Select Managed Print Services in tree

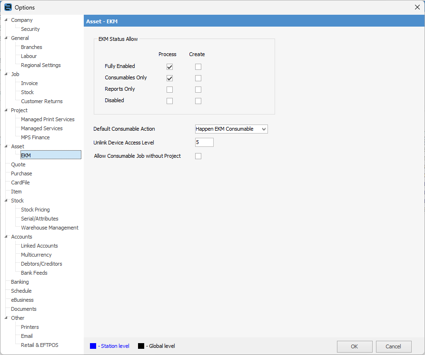[x=48, y=119]
